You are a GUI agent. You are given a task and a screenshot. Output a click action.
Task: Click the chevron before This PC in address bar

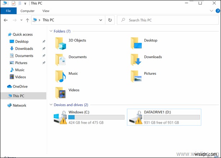point(40,20)
